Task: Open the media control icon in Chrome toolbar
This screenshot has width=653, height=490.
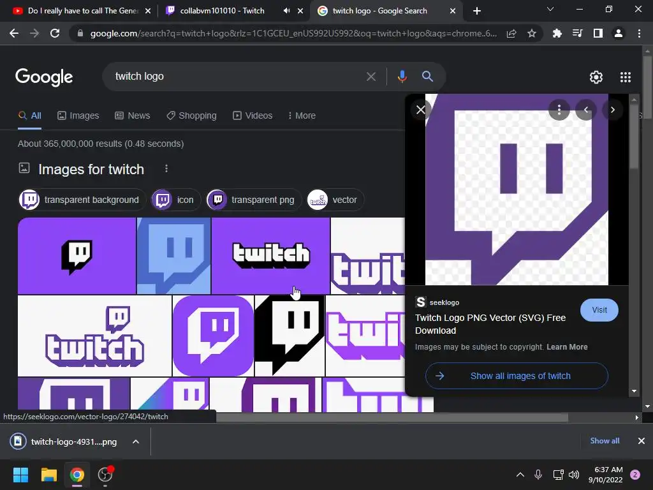Action: pos(577,33)
